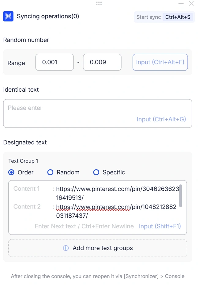Click Input (Shift+F1) designated text link

point(160,226)
